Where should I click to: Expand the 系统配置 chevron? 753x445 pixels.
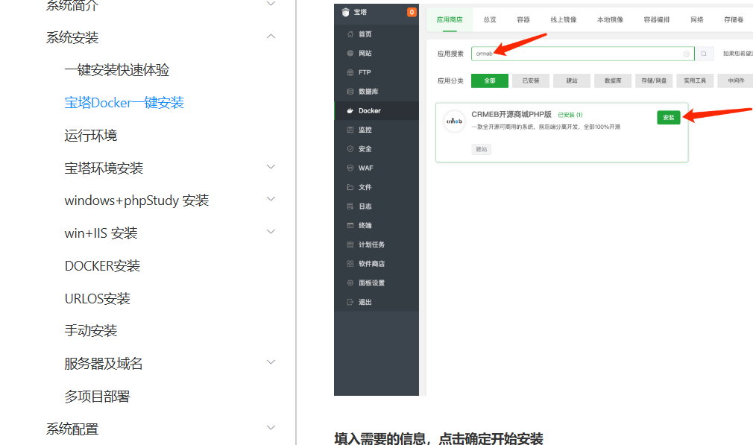(271, 427)
